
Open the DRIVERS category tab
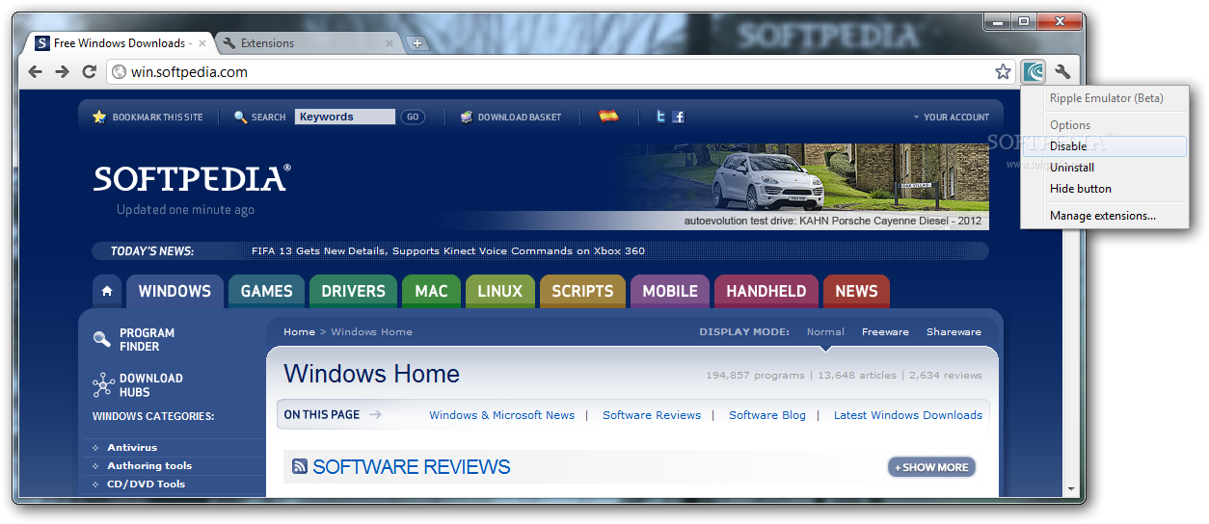tap(353, 291)
